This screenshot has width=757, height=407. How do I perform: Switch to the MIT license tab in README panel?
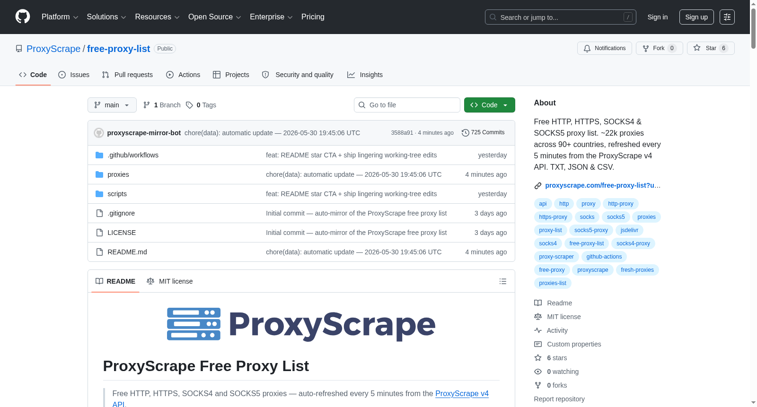pyautogui.click(x=170, y=281)
